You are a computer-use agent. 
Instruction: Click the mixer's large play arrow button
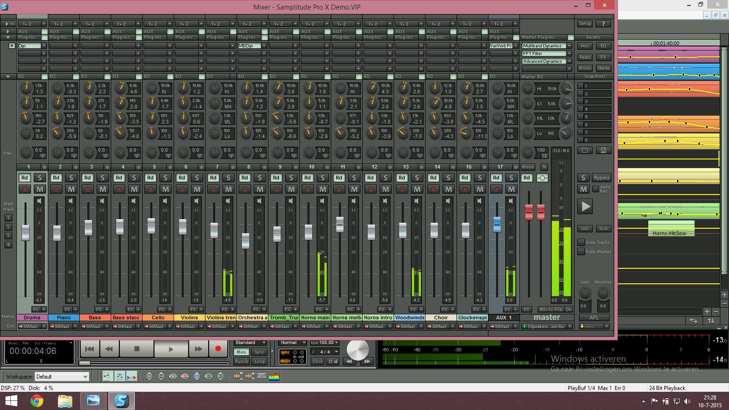click(585, 207)
